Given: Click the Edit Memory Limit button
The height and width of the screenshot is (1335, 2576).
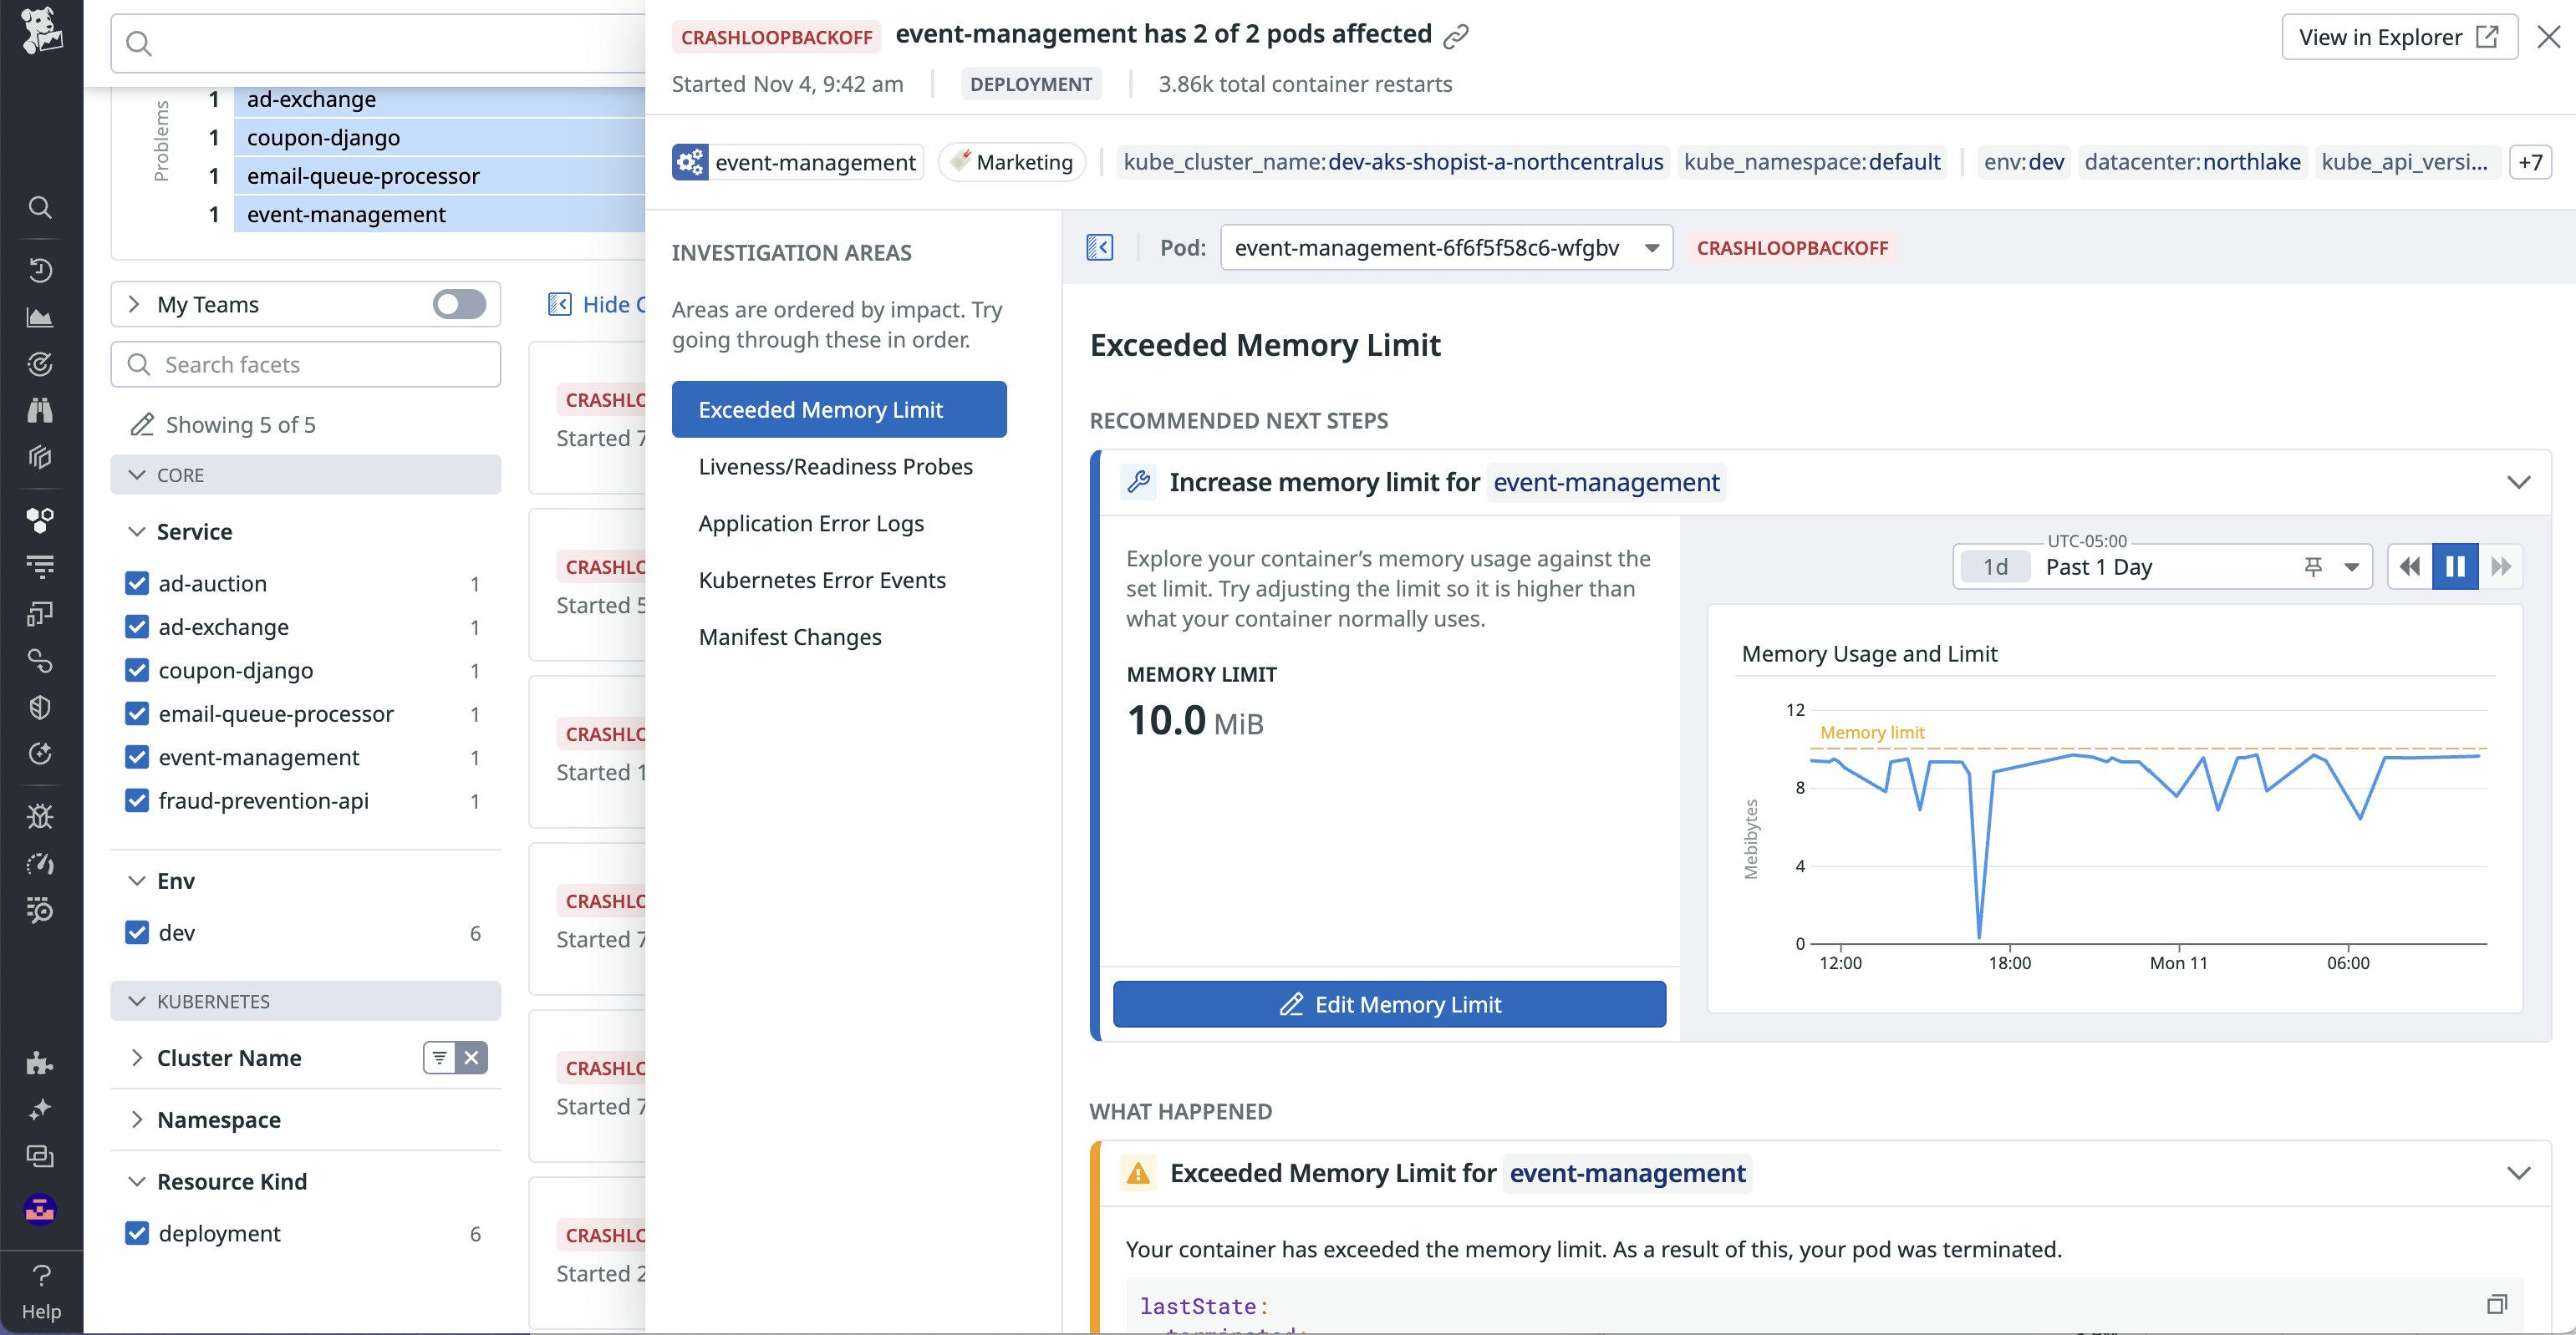Looking at the screenshot, I should pos(1389,1004).
